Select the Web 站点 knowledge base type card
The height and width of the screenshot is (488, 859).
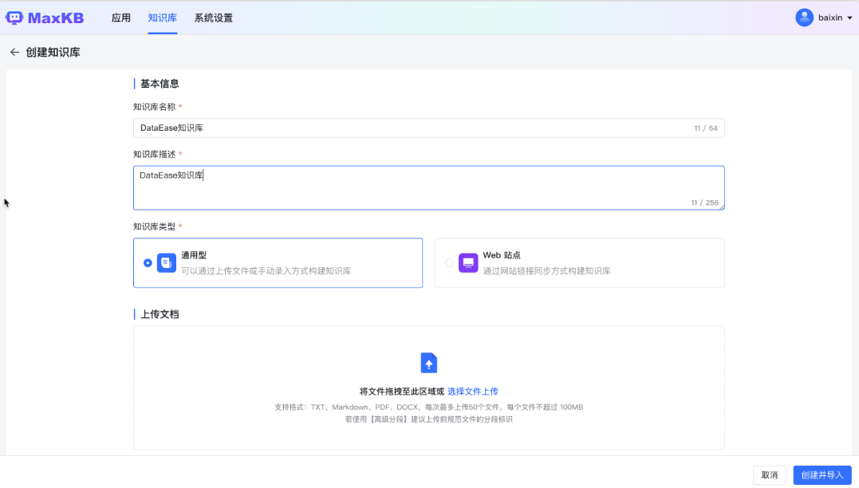point(579,262)
